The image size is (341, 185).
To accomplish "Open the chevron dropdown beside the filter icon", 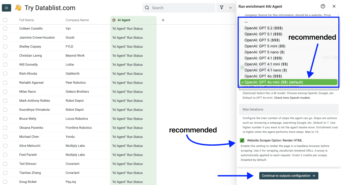I will point(230,8).
